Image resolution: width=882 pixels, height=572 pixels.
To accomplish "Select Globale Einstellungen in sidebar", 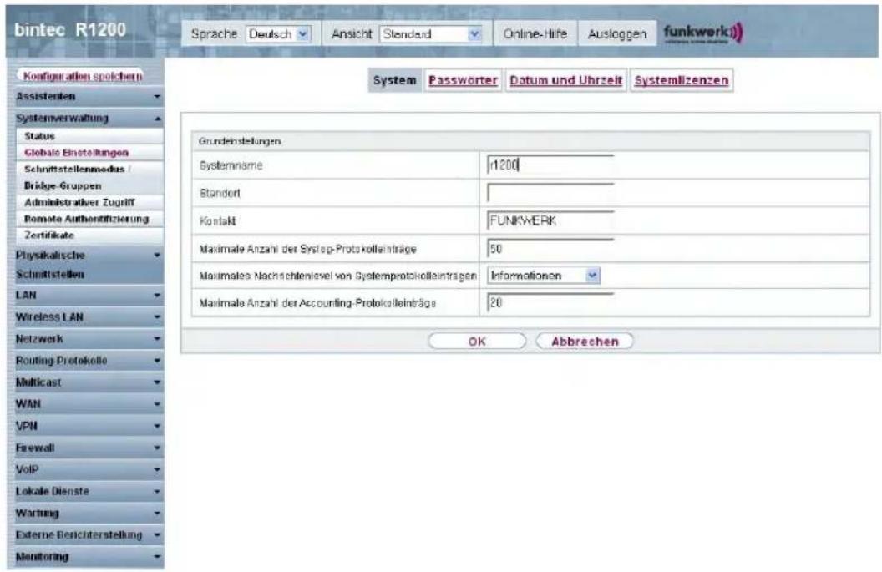I will [x=90, y=153].
